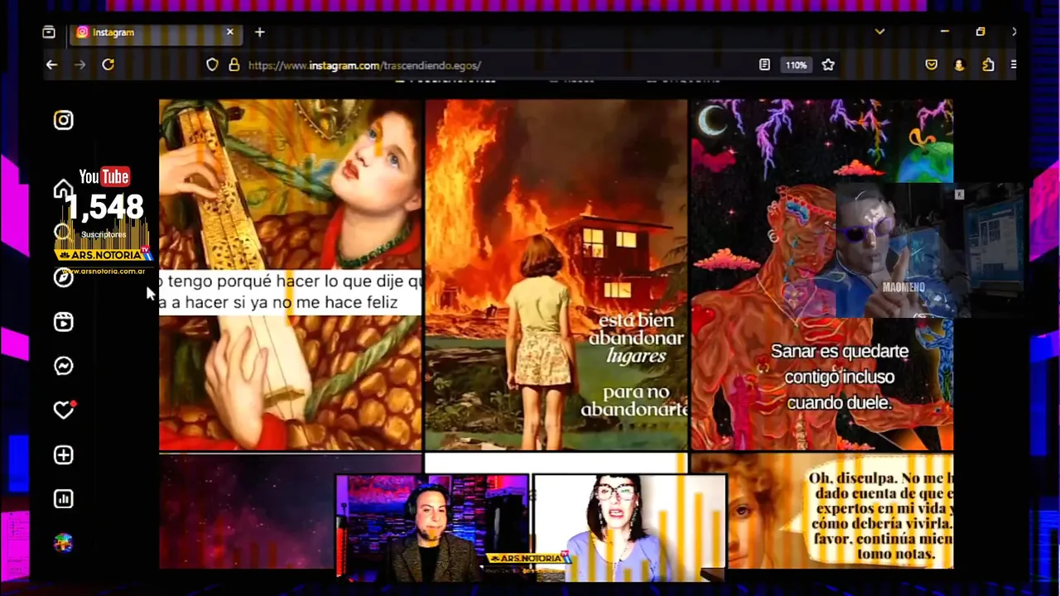Click the tracking protection shield icon
Viewport: 1060px width, 596px height.
213,65
